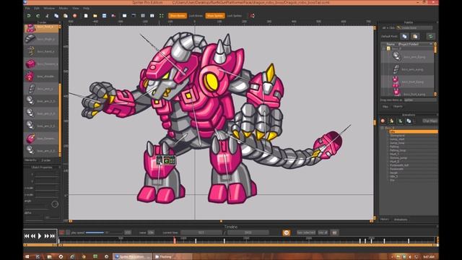Open the Help menu
462x260 pixels.
[x=86, y=8]
